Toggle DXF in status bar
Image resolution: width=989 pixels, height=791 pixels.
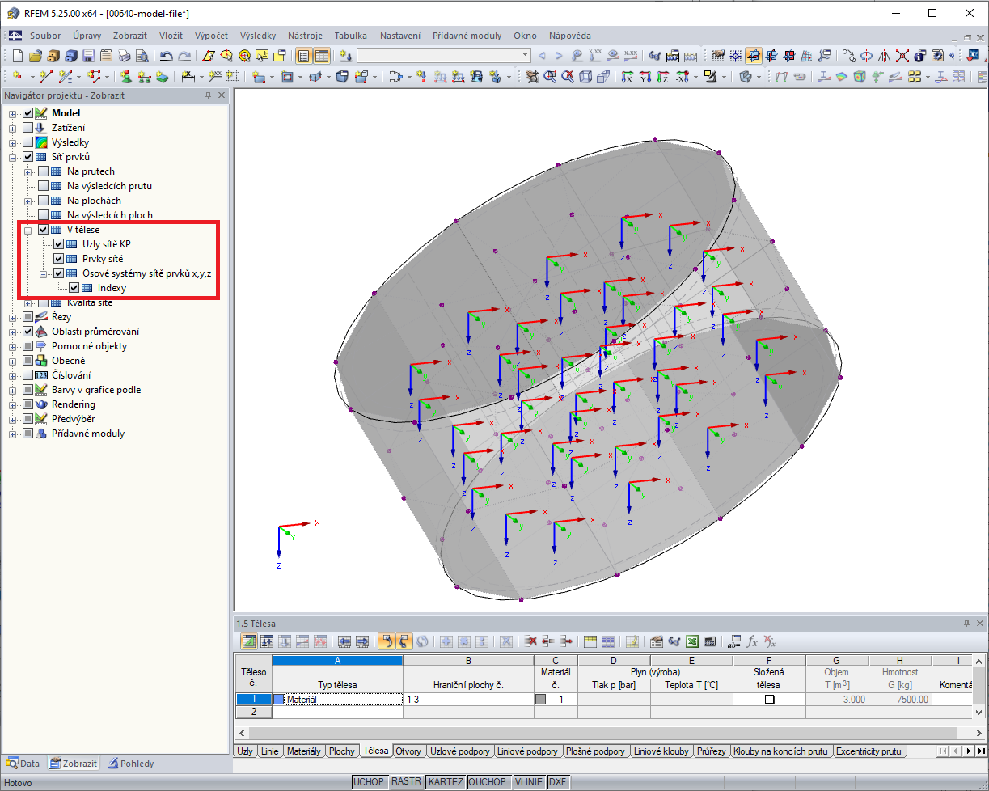click(x=558, y=782)
